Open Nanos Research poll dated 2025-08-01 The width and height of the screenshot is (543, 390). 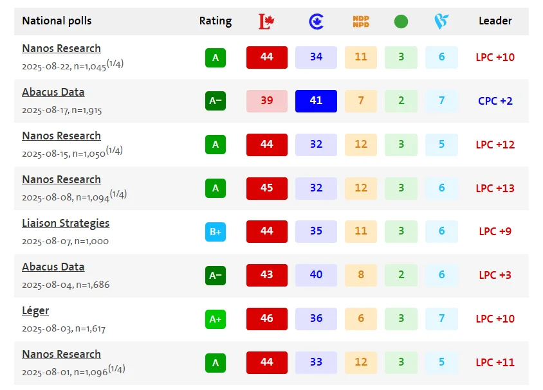[61, 354]
